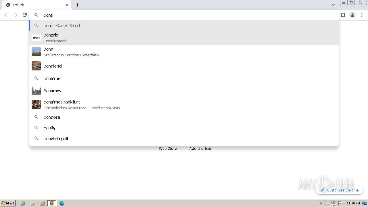Click the Add shortcut button
Viewport: 368px width, 207px height.
tap(200, 148)
